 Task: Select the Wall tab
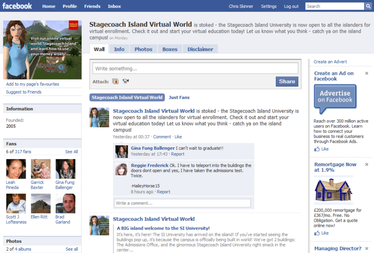(99, 49)
